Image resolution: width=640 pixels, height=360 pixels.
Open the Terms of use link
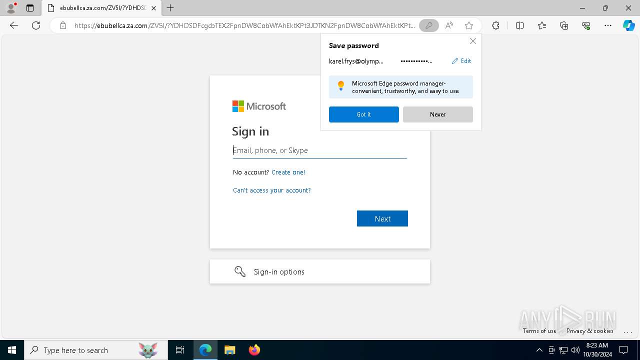click(539, 331)
